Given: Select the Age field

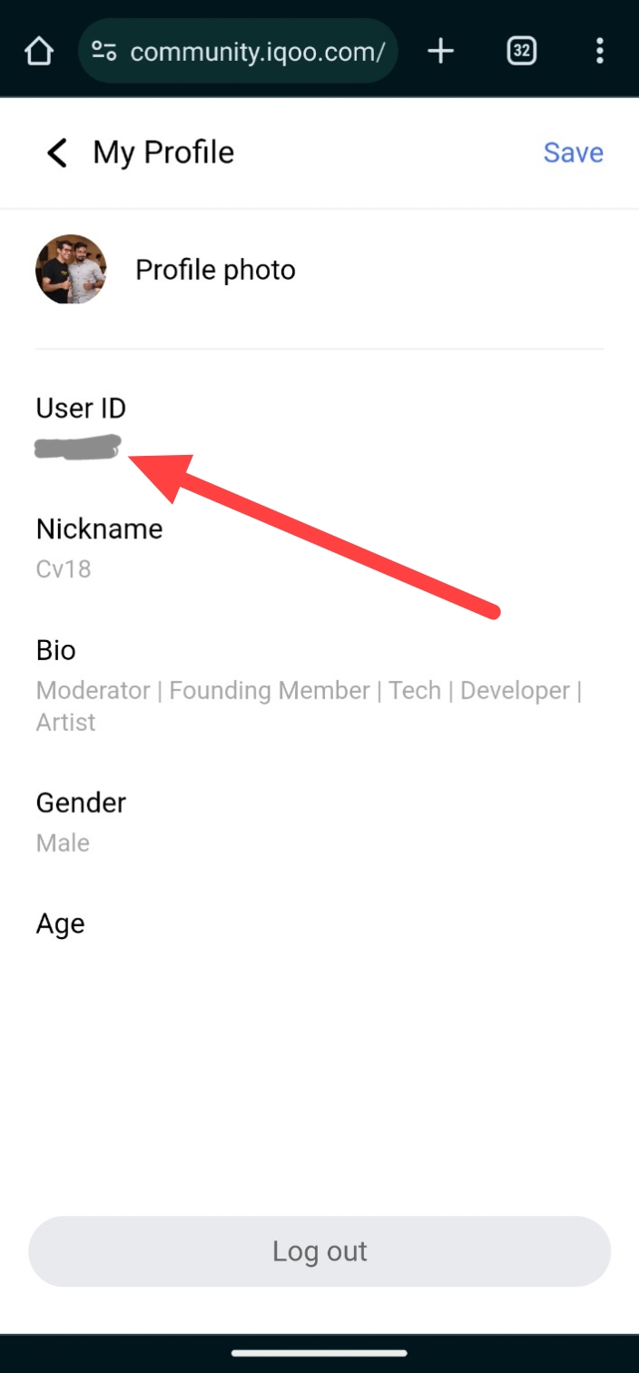Looking at the screenshot, I should point(61,924).
